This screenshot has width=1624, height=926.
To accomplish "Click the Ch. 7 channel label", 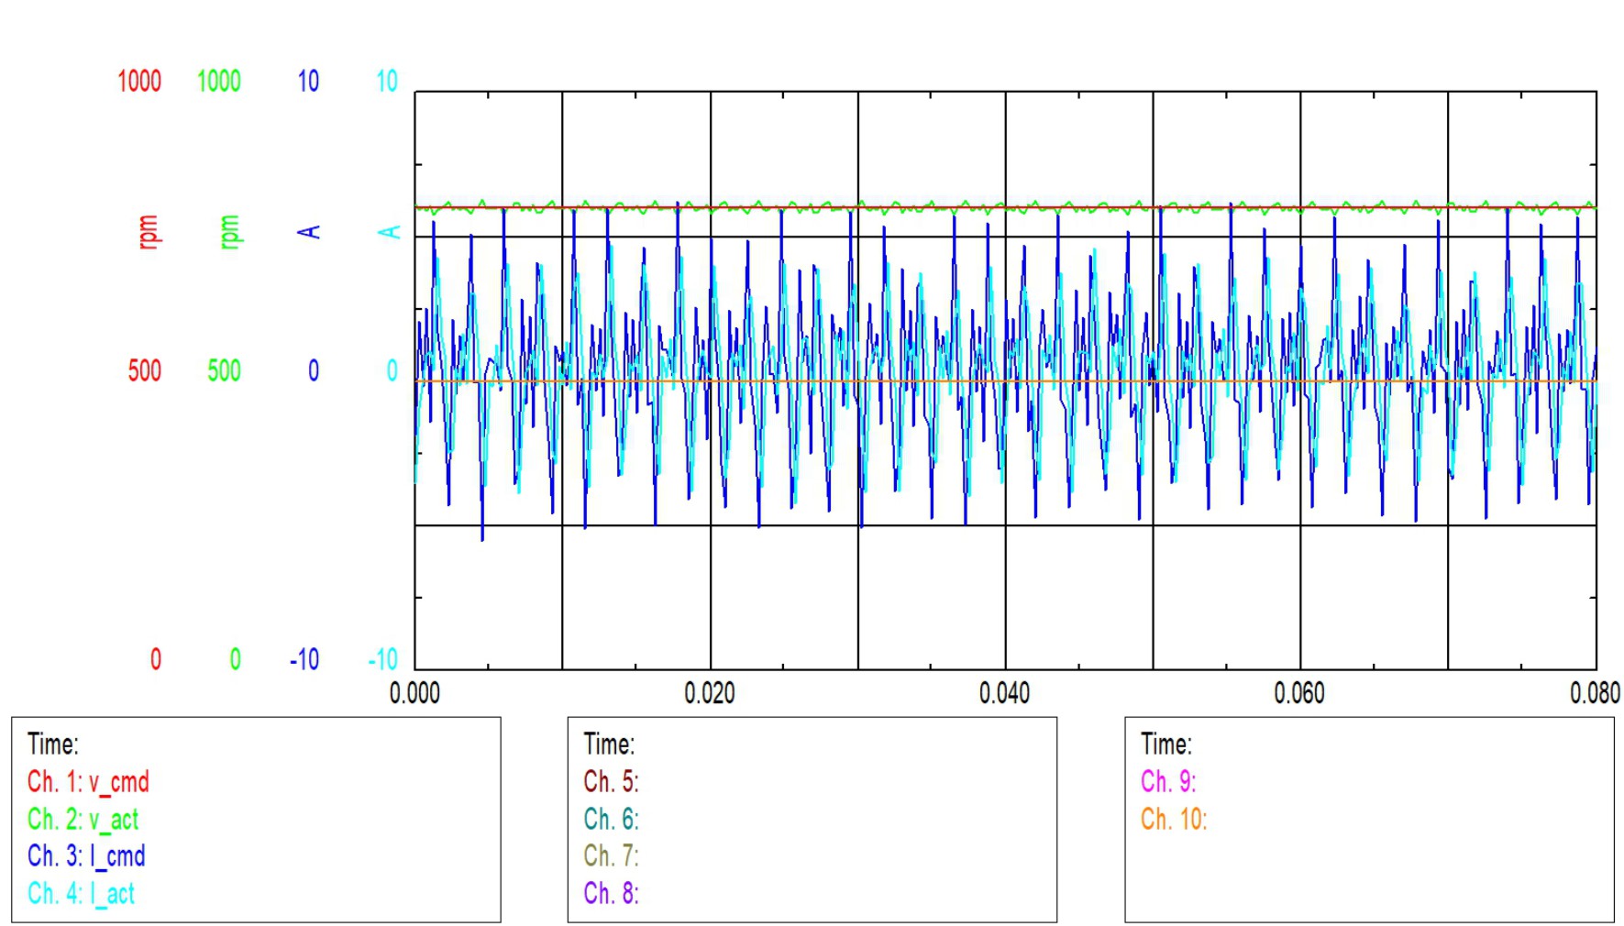I will pos(611,856).
